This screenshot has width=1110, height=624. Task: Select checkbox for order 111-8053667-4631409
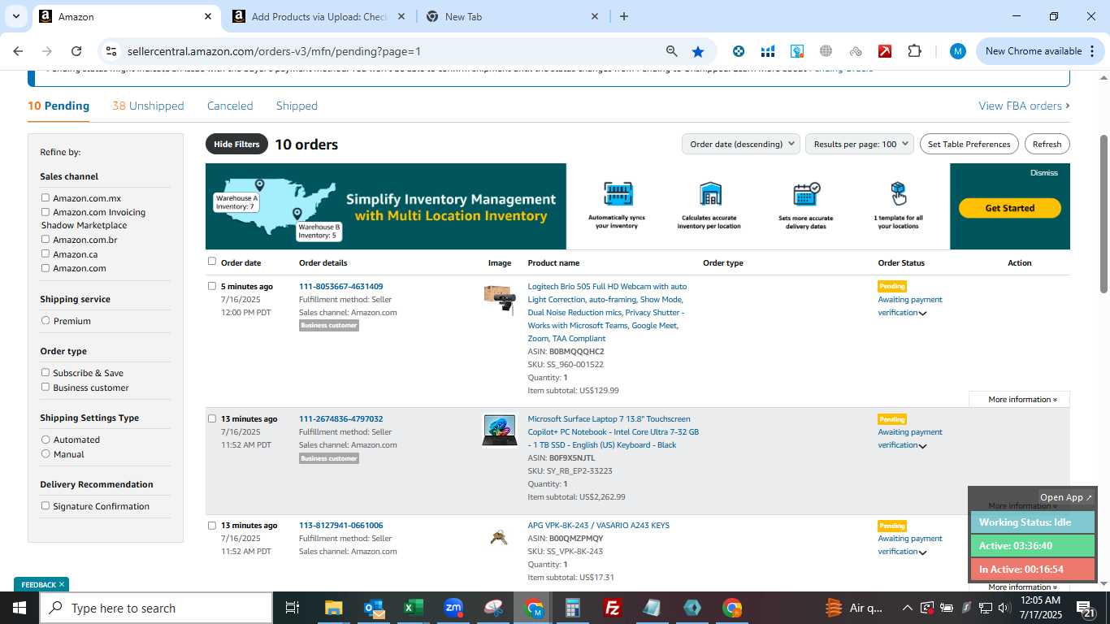click(x=212, y=286)
